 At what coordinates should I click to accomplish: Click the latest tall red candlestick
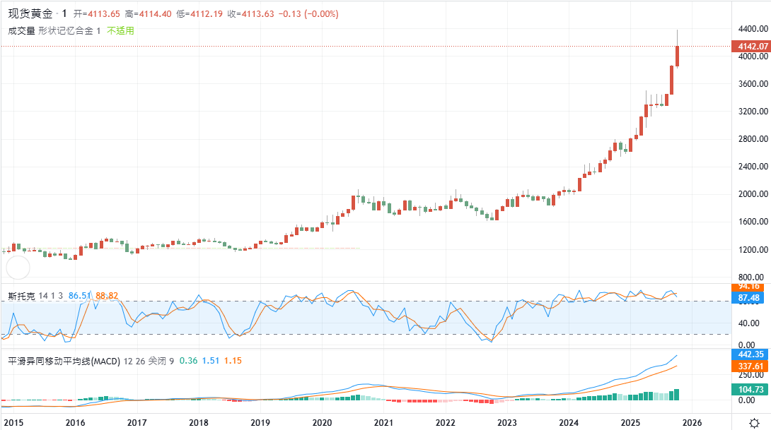click(678, 56)
